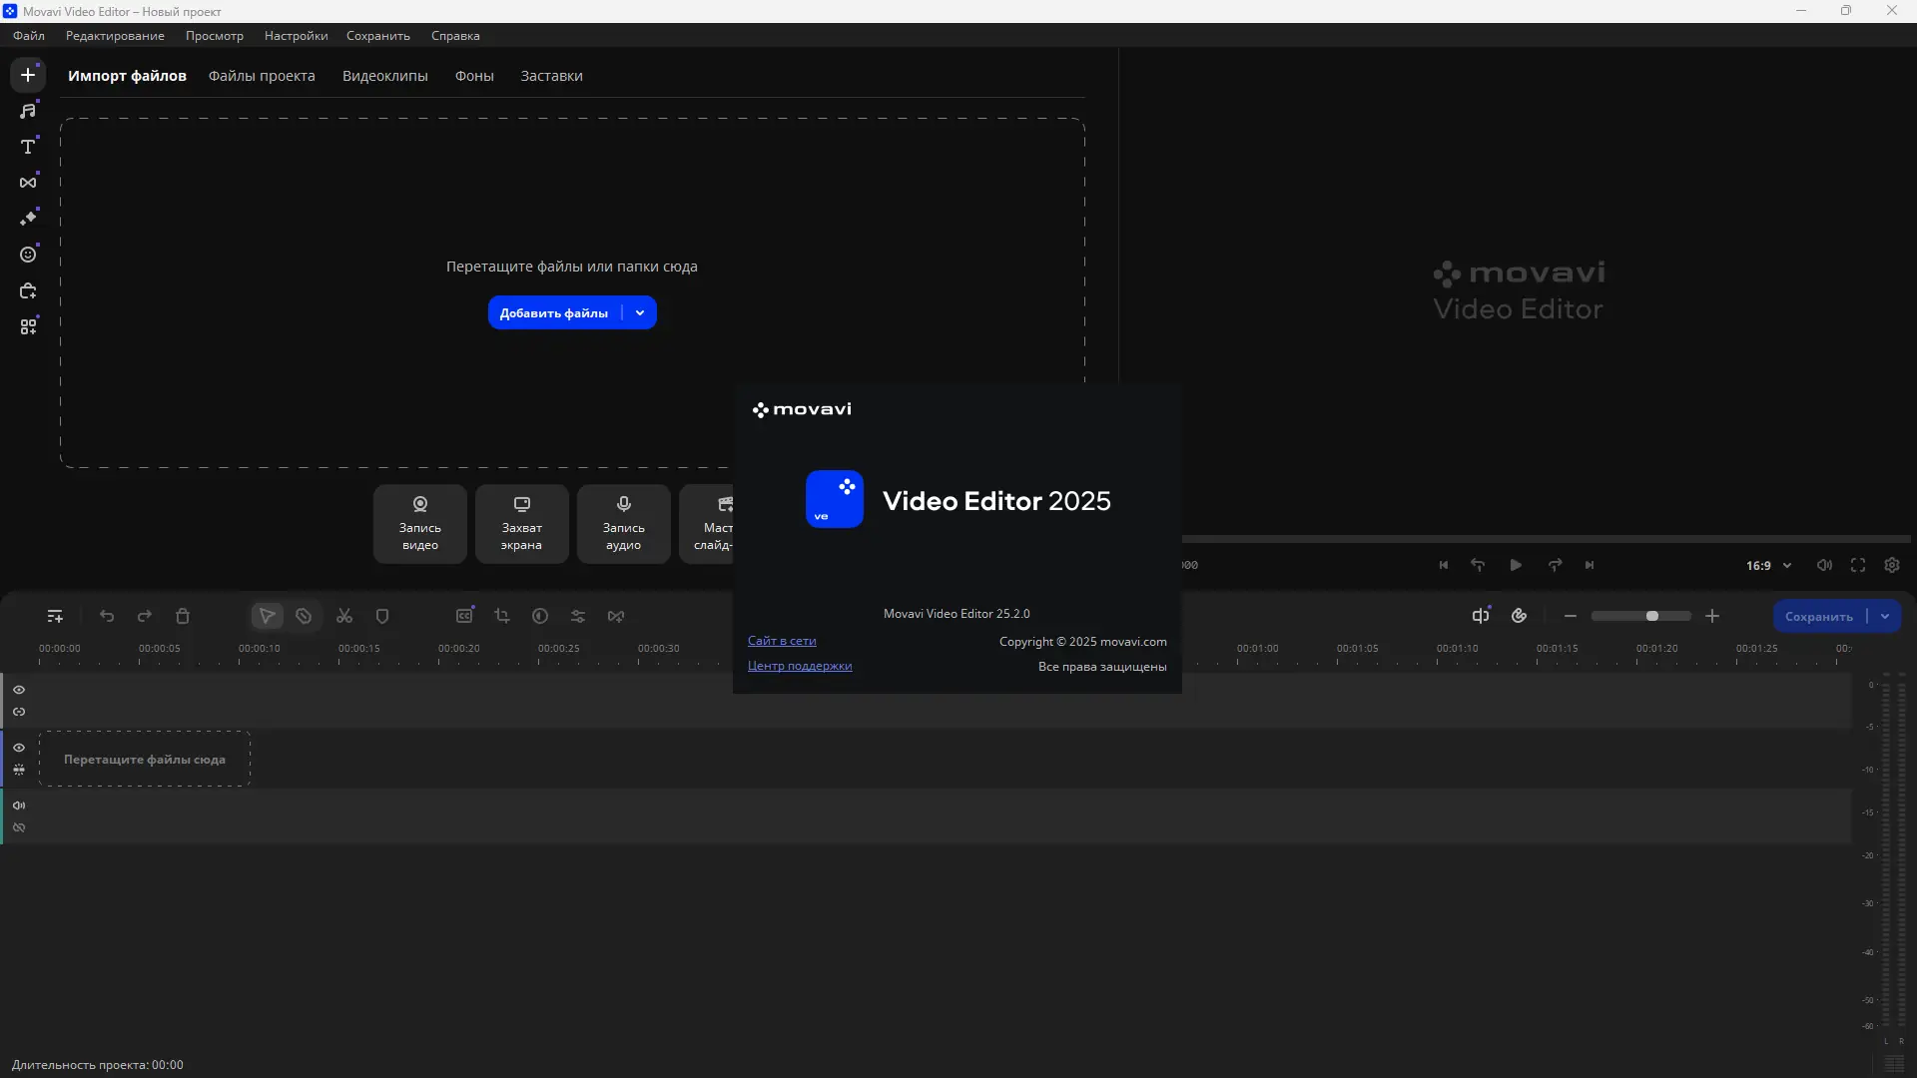Open the Transitions sidebar icon
Viewport: 1917px width, 1078px height.
pos(28,183)
